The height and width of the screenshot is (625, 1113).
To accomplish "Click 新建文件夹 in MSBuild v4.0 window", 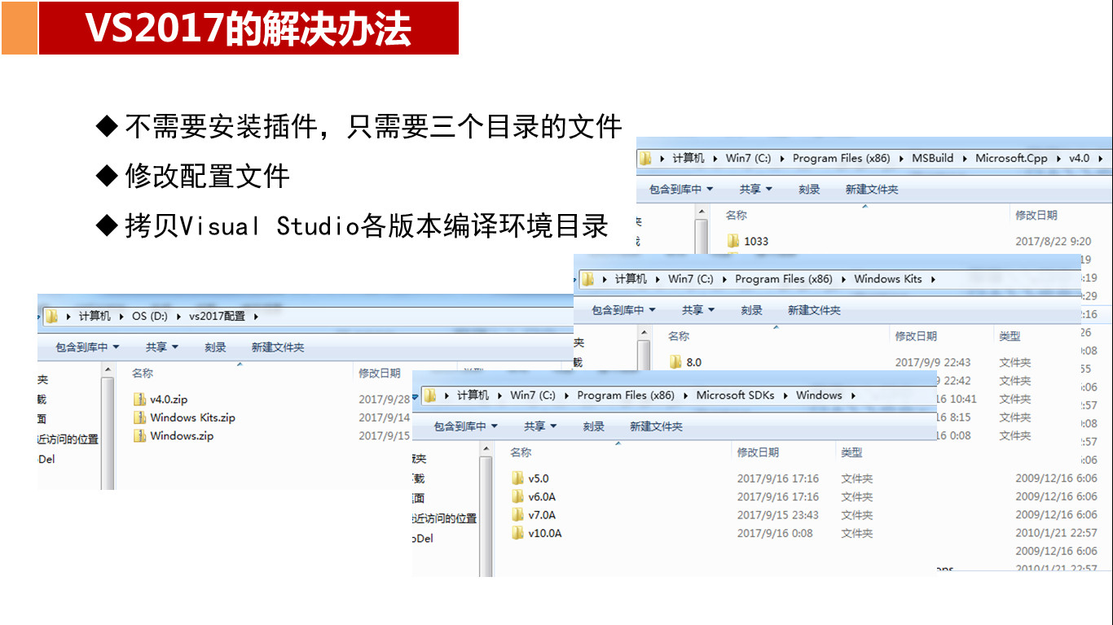I will click(872, 189).
